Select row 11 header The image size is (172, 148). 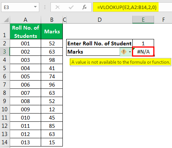tap(5, 118)
